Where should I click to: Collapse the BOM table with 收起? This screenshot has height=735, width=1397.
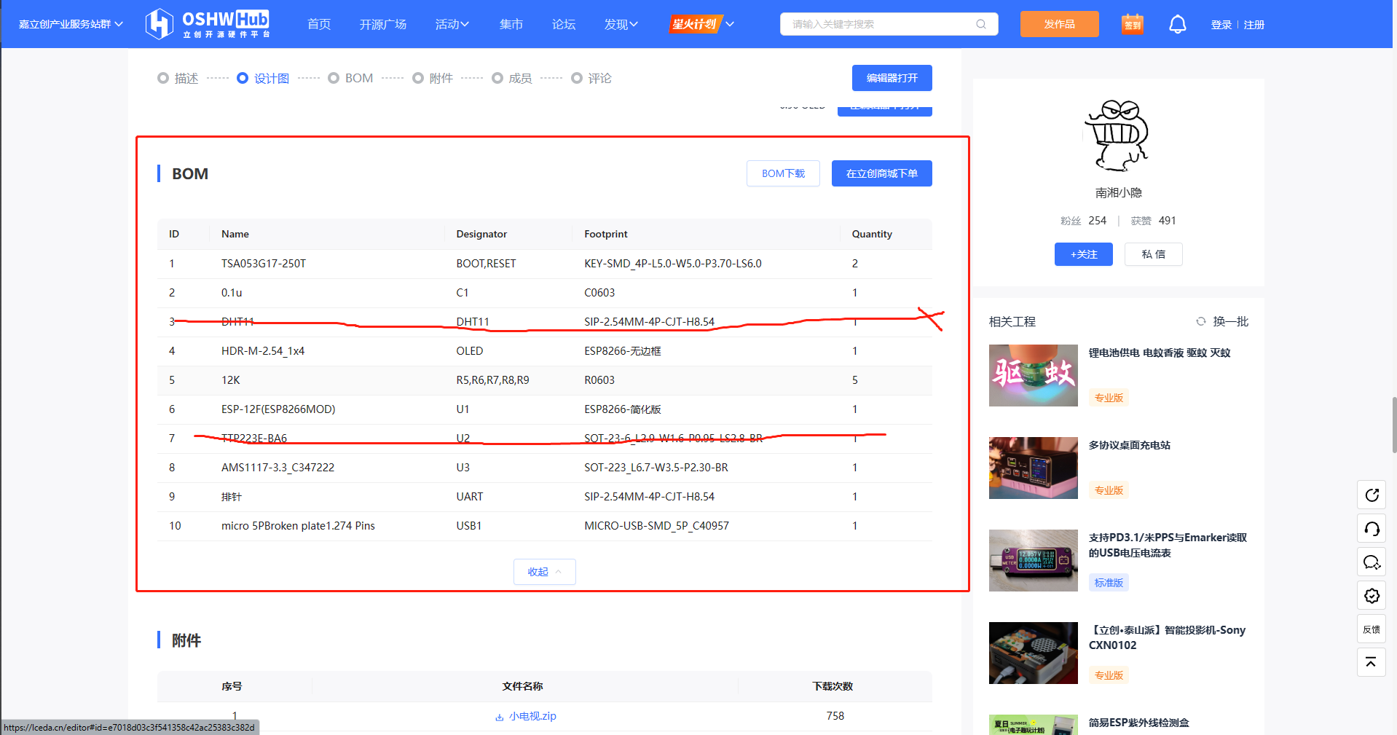(x=544, y=572)
